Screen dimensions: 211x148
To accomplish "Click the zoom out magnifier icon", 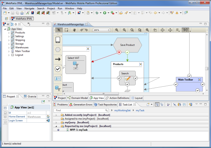I will (x=124, y=30).
